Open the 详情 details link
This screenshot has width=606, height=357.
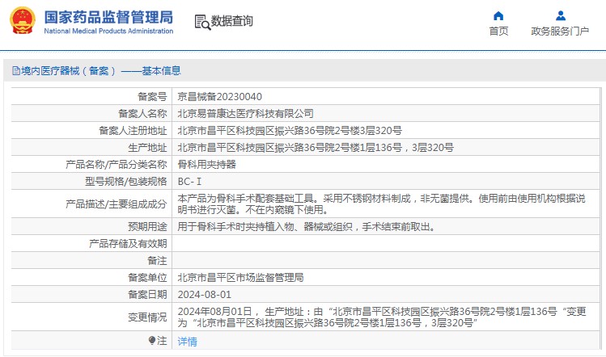188,341
